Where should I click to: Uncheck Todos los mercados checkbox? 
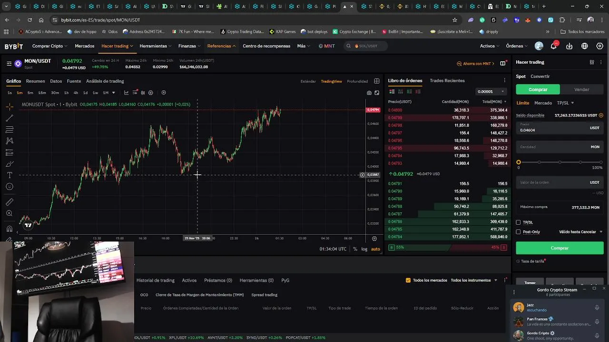pyautogui.click(x=408, y=280)
